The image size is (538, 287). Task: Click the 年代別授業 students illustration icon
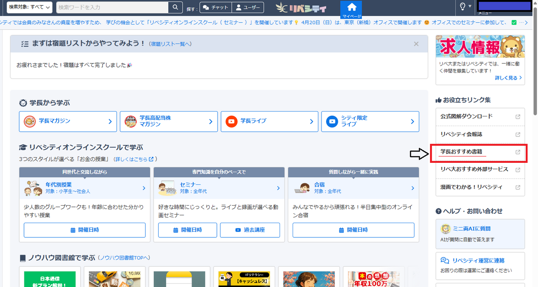(x=33, y=188)
